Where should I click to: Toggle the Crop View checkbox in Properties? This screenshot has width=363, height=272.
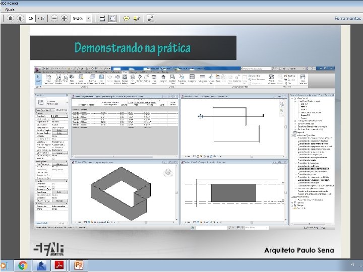(53, 184)
